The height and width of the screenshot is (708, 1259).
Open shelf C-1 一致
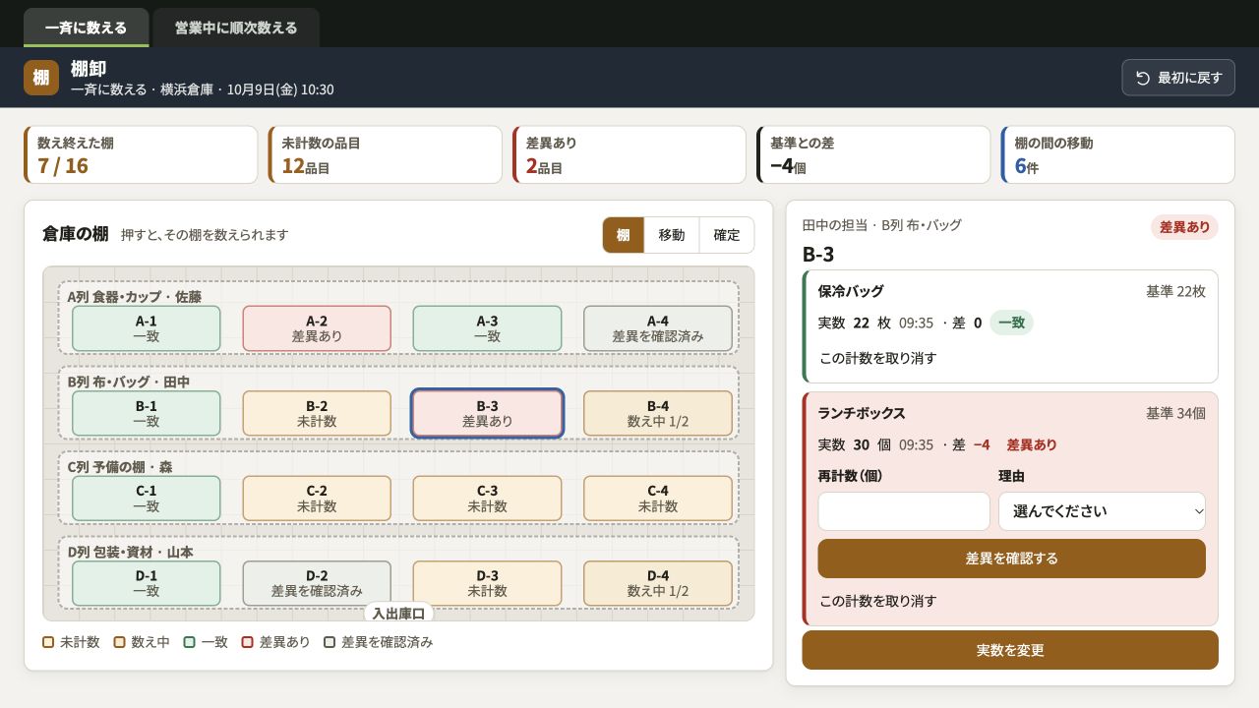(147, 499)
